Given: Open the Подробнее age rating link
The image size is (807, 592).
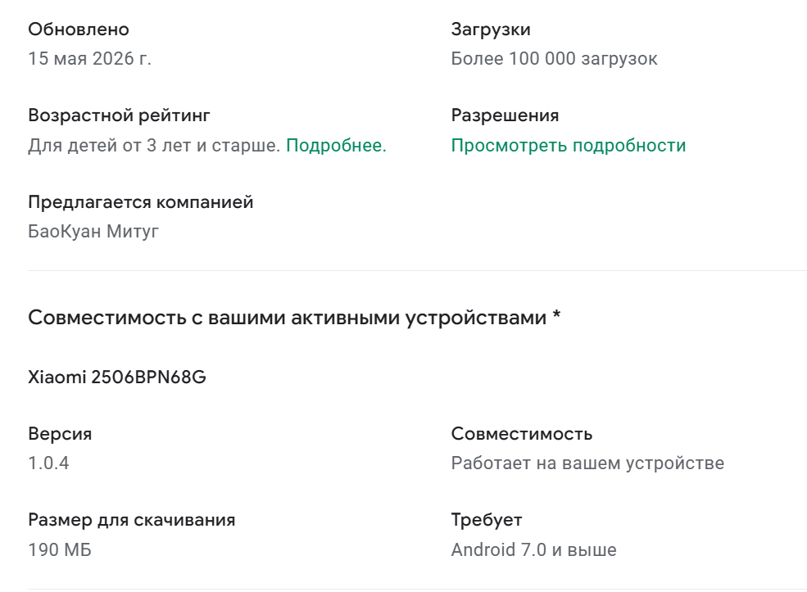Looking at the screenshot, I should click(336, 146).
